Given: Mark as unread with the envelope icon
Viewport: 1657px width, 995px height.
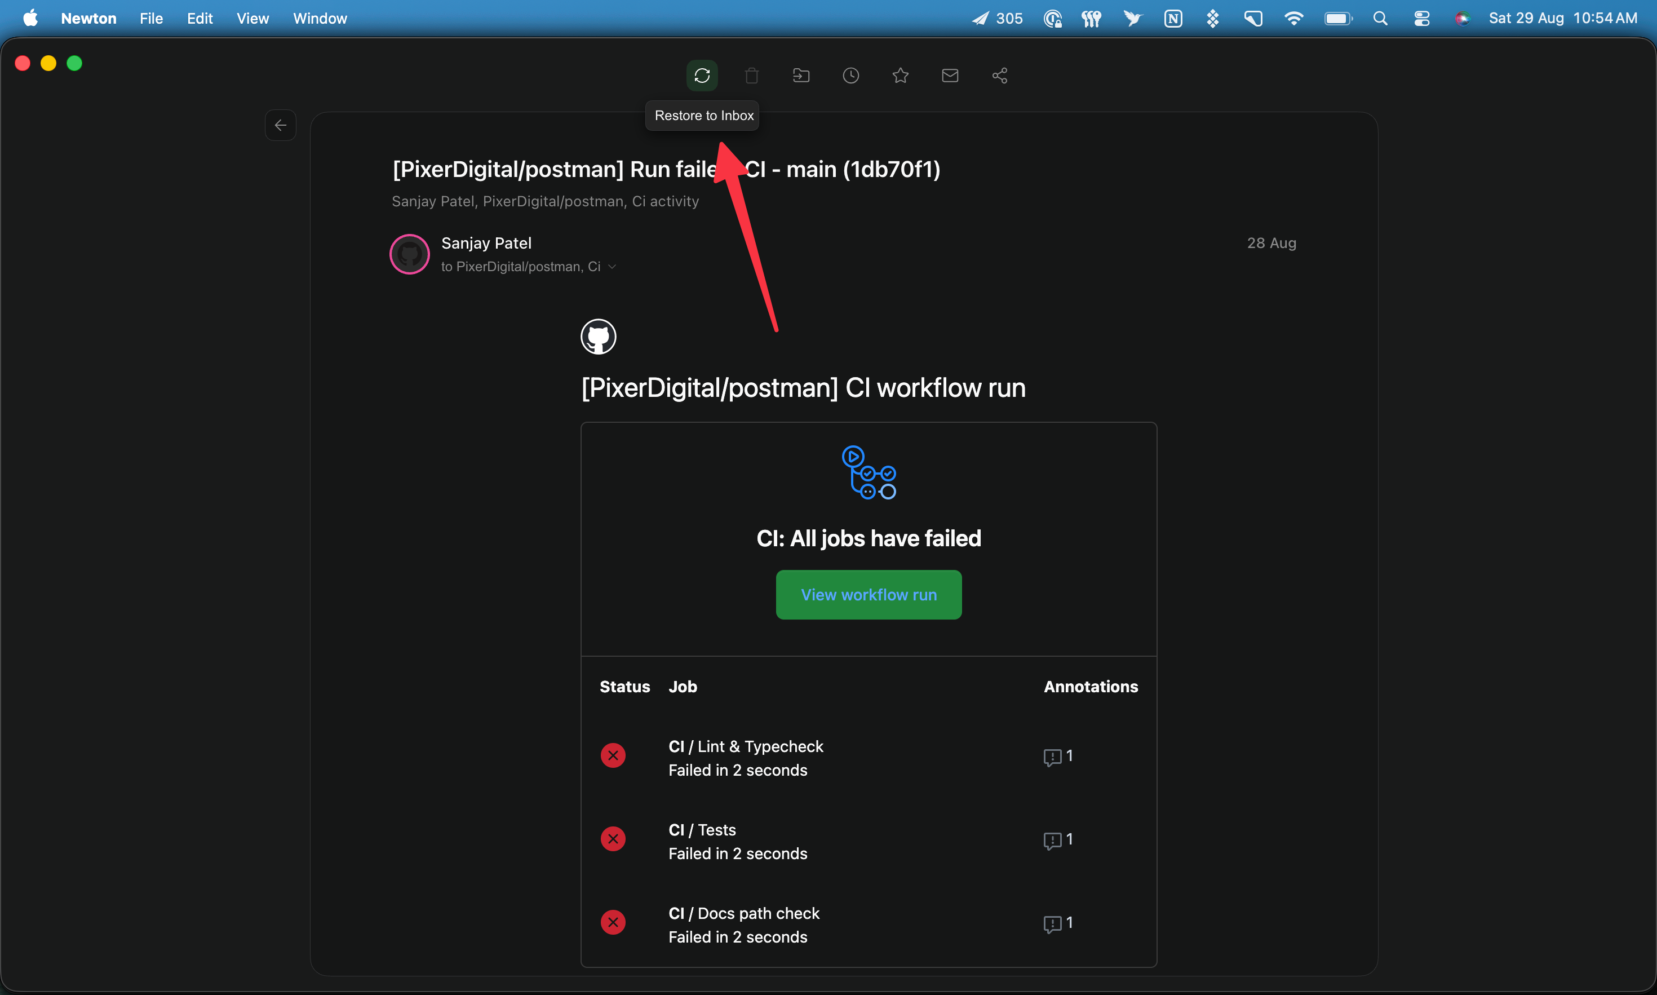Looking at the screenshot, I should click(950, 75).
